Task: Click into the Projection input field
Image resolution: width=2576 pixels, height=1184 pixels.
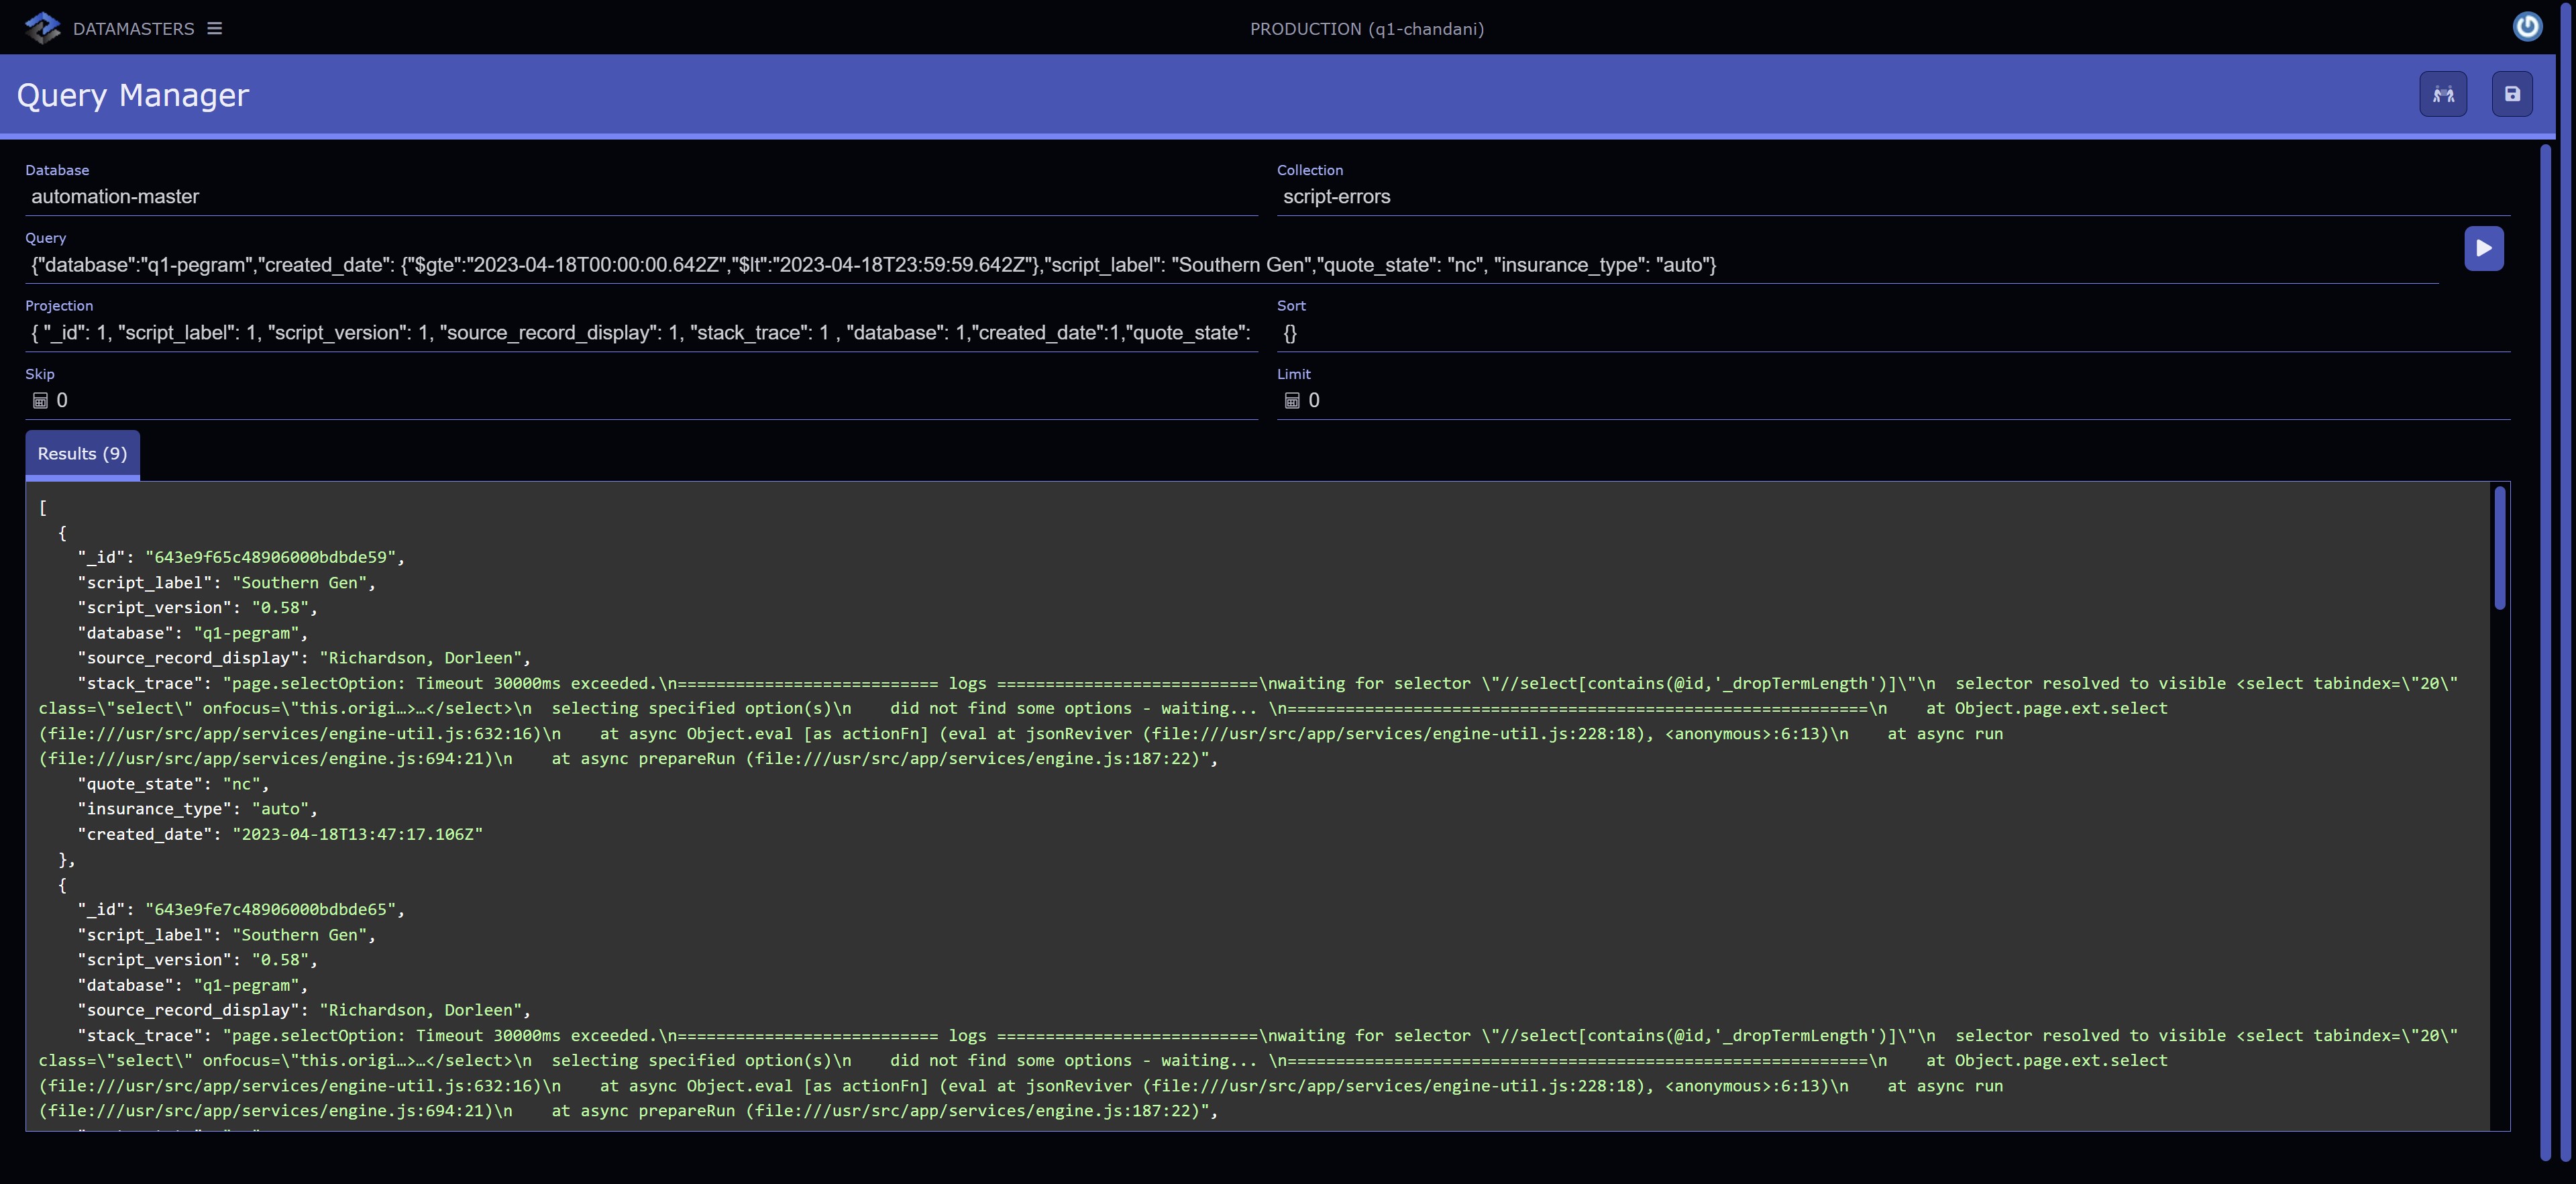Action: 640,333
